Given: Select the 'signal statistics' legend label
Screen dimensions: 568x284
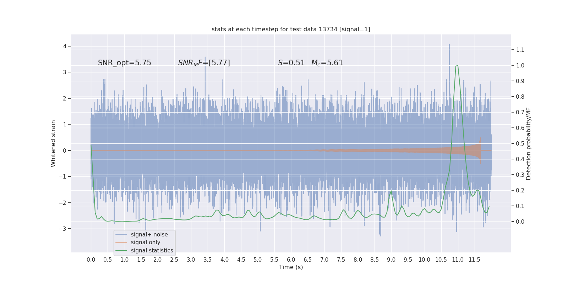Looking at the screenshot, I should point(152,251).
